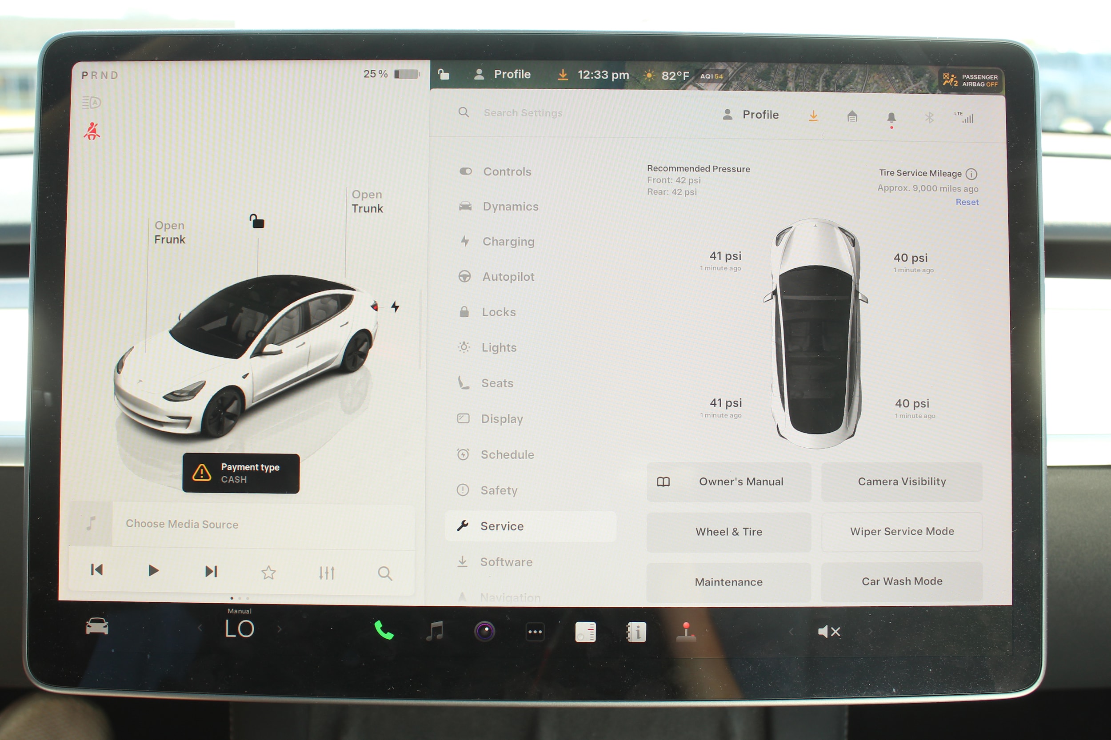The image size is (1111, 740).
Task: Tap the Tire Service Mileage info icon
Action: 971,174
